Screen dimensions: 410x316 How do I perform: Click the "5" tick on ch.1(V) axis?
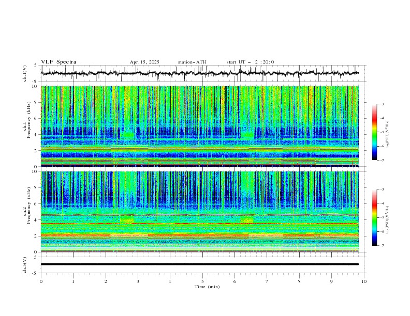(36, 66)
